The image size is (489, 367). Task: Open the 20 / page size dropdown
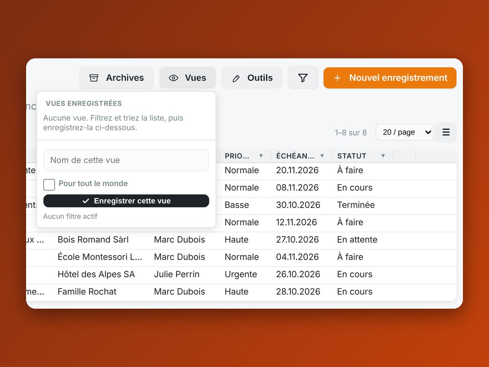(x=405, y=132)
